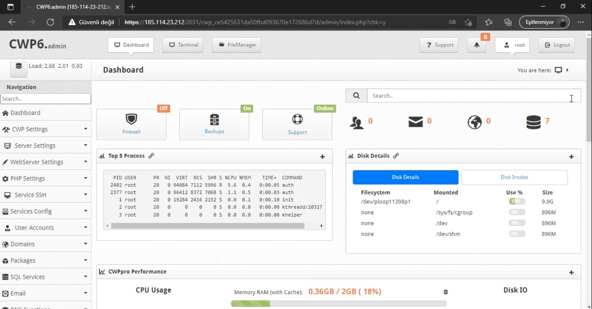The height and width of the screenshot is (309, 592).
Task: Switch to the Disk Inodes tab
Action: point(514,177)
